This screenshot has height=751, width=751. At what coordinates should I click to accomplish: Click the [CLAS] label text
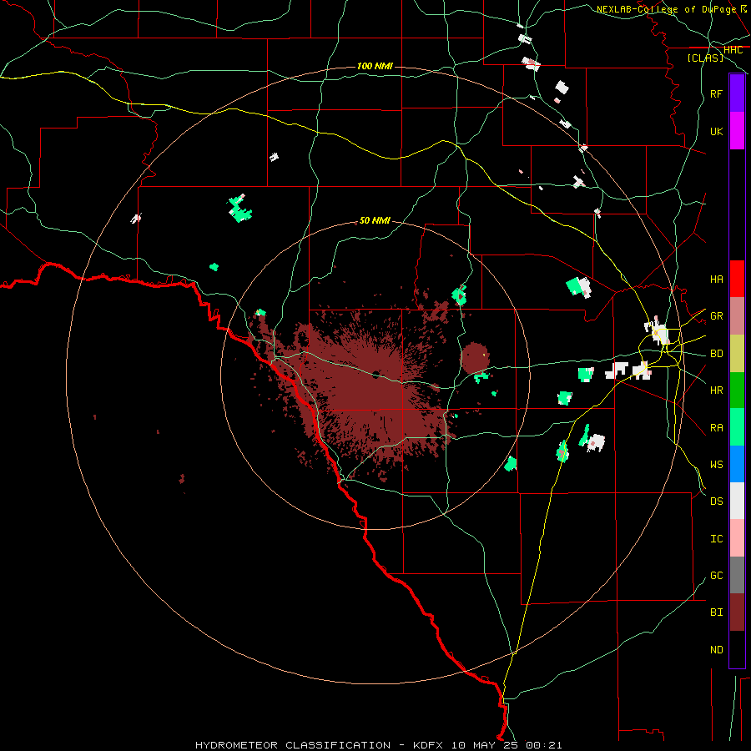pos(705,58)
